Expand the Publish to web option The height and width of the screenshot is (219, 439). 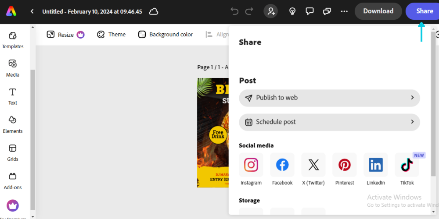[x=329, y=98]
